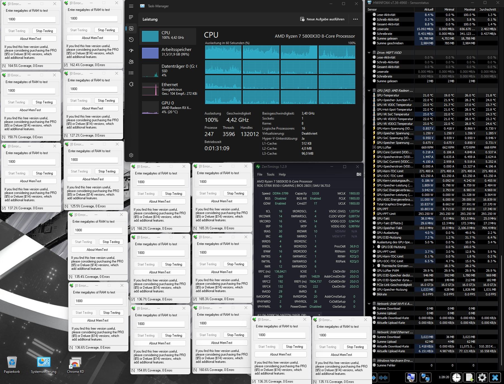Click first CPU core usage graph in Task Manager
The width and height of the screenshot is (504, 384).
(x=223, y=52)
